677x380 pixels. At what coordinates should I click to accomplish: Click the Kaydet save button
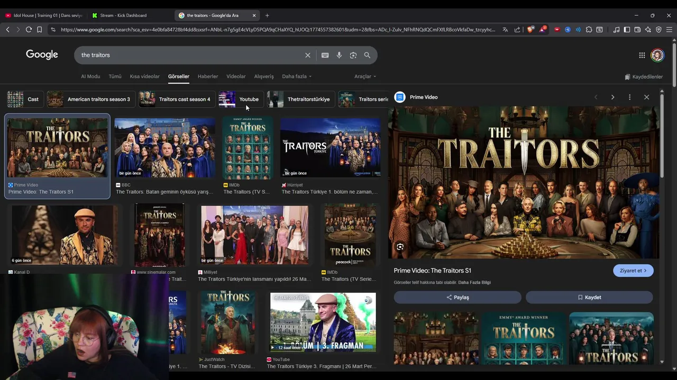(x=589, y=297)
